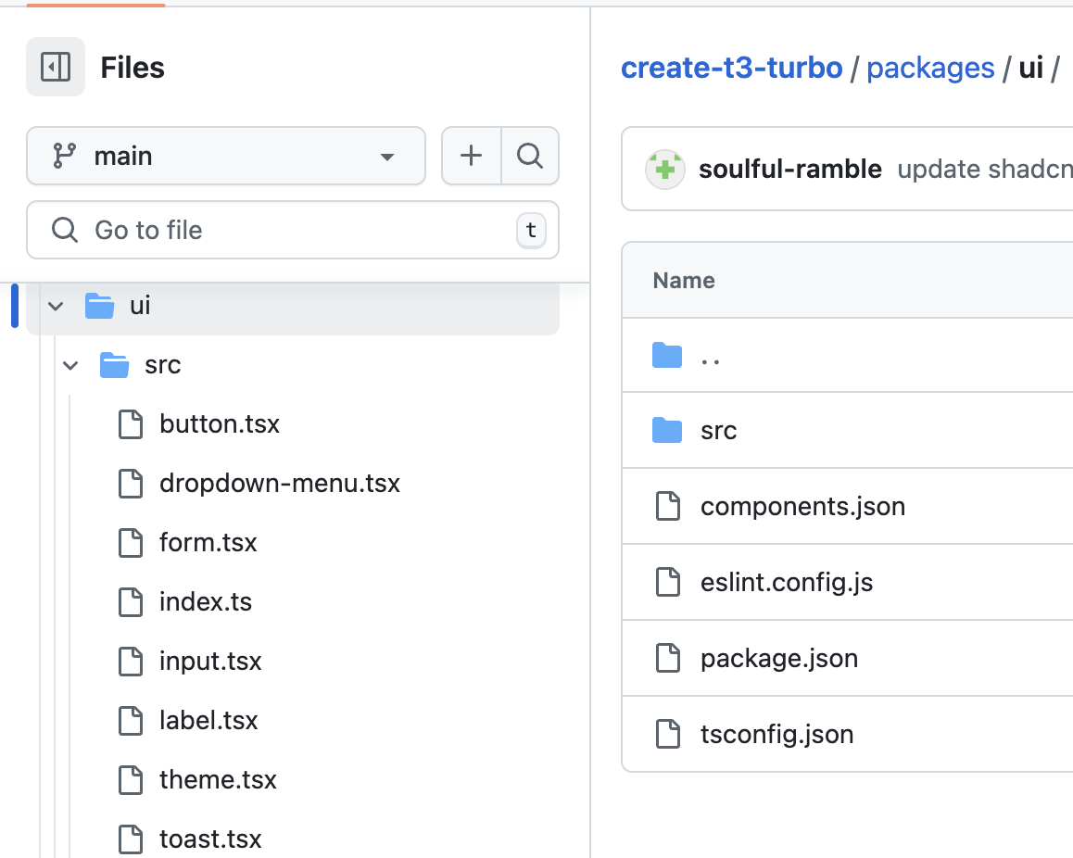Click src folder icon in file tree

(114, 365)
